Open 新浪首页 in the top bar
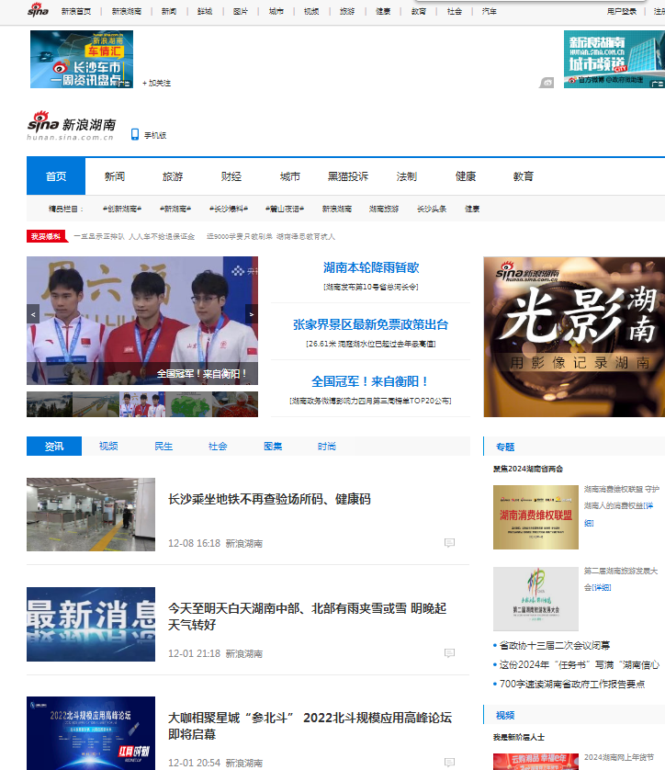 point(76,11)
